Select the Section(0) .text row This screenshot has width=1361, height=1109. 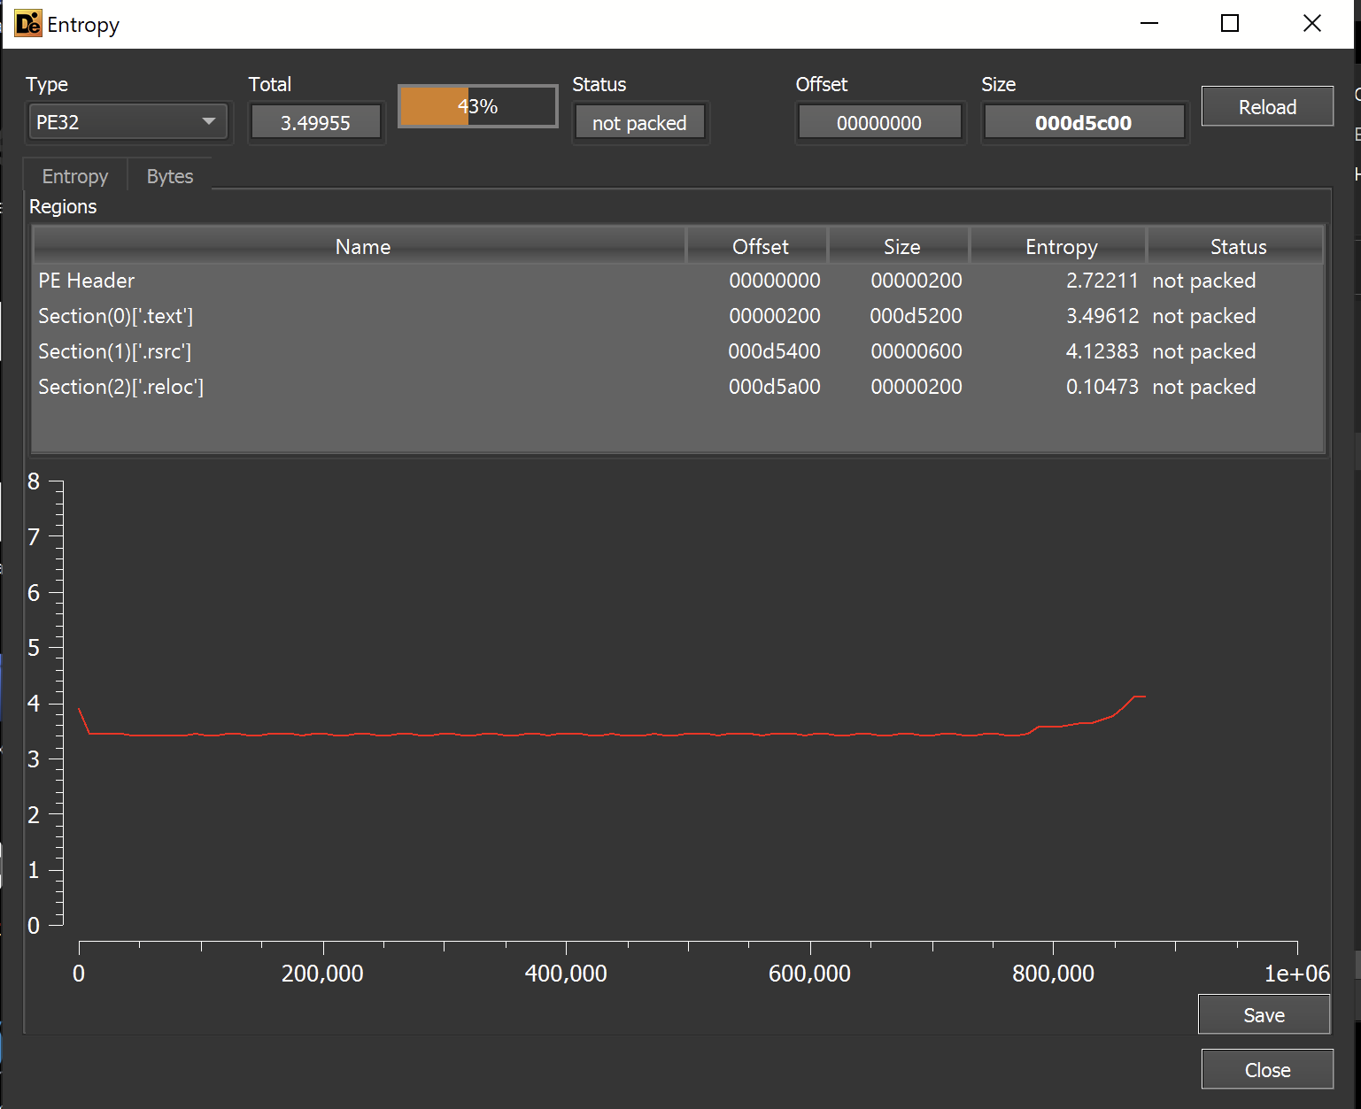click(354, 316)
